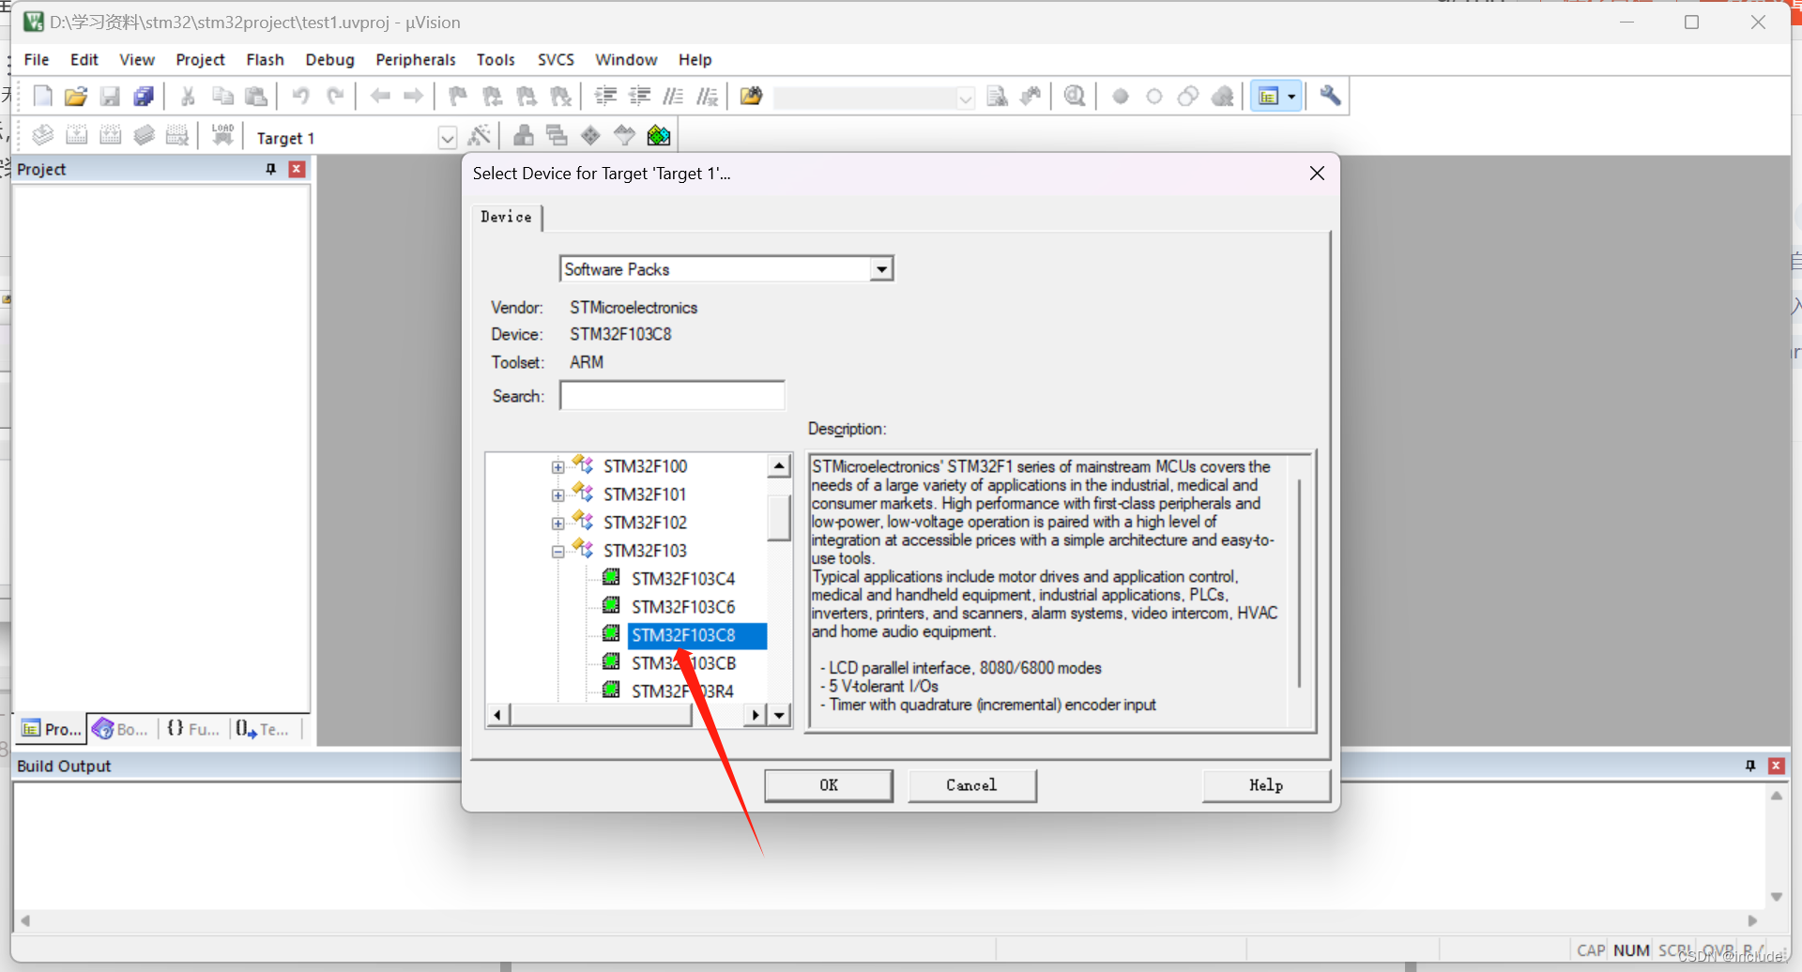Screen dimensions: 1802x972
Task: Collapse the STM32F103 tree node
Action: pyautogui.click(x=558, y=552)
